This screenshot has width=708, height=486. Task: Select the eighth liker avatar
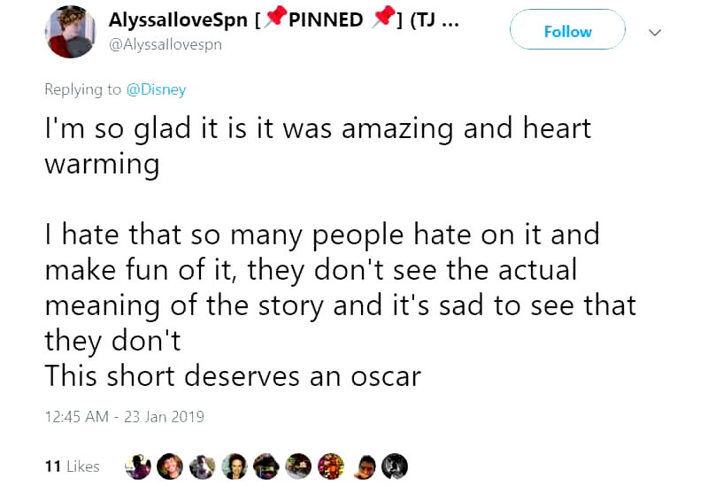click(x=365, y=466)
